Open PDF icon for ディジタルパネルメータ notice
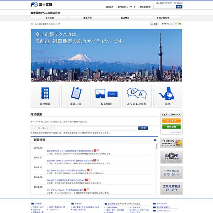Viewport: 213px width, 213px height. point(85,190)
